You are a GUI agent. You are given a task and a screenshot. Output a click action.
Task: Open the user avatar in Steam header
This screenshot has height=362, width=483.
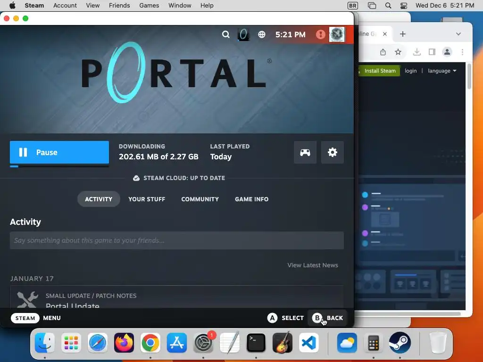point(337,34)
